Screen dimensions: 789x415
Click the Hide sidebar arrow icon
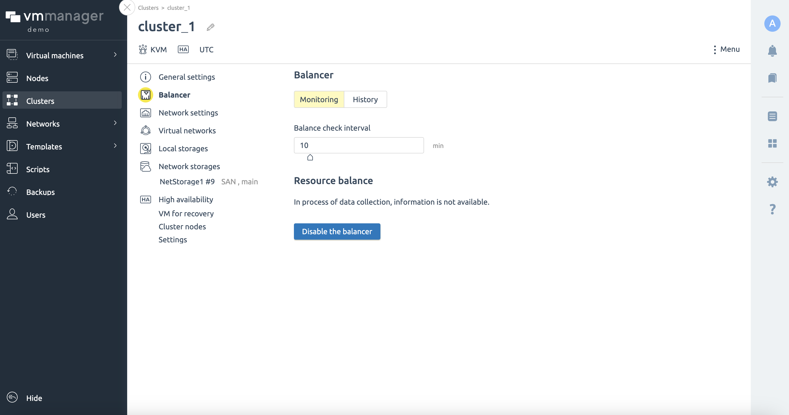click(12, 397)
